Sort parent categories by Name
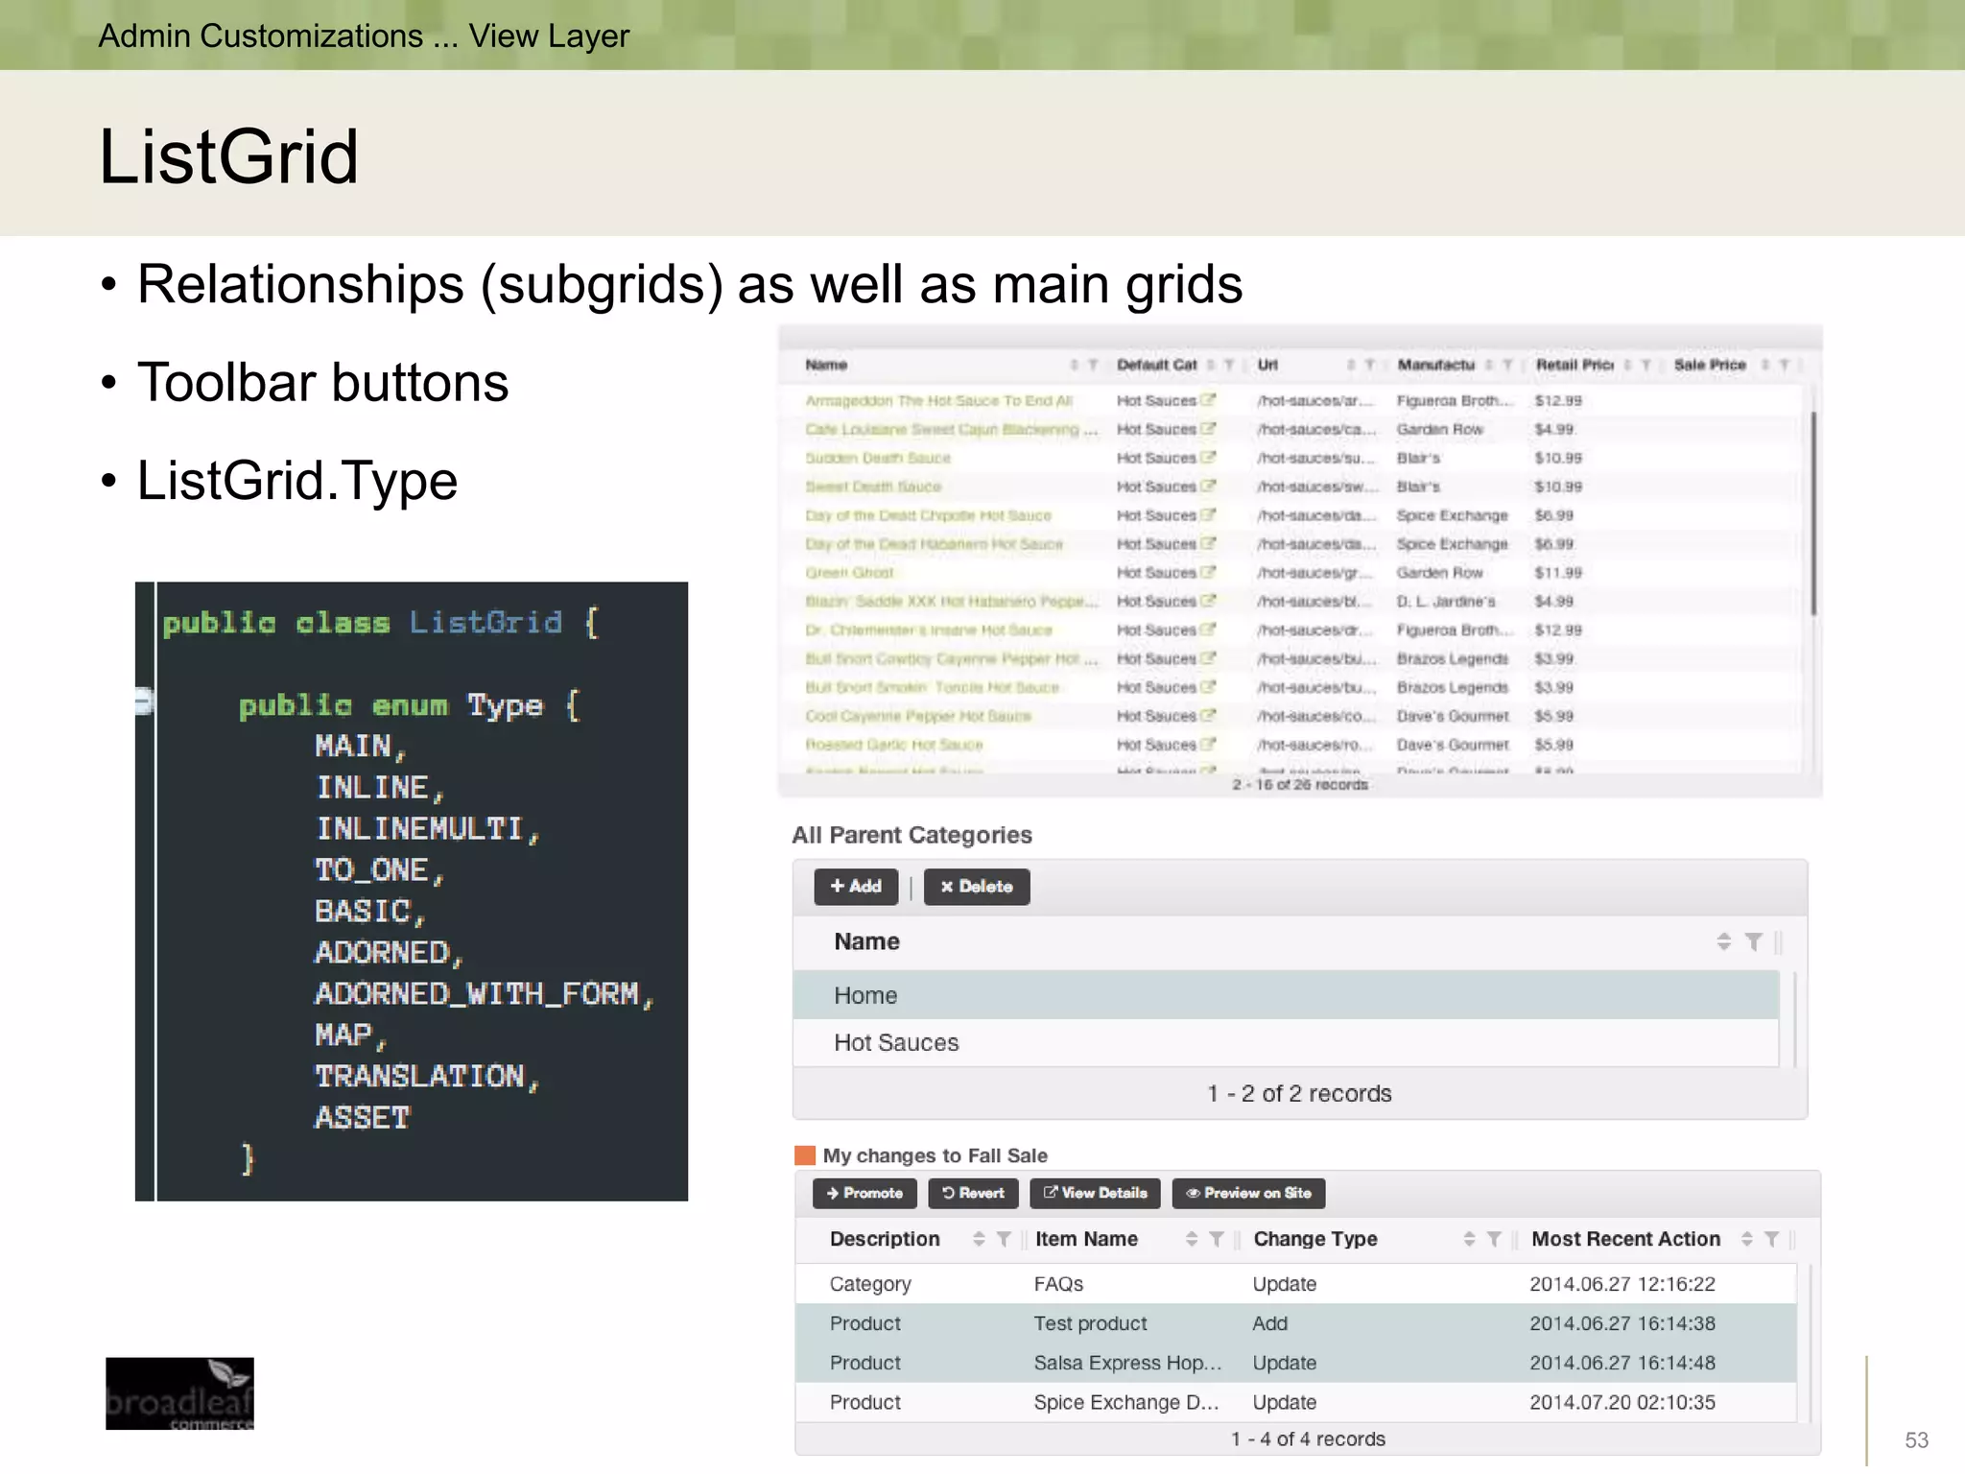Viewport: 1965px width, 1474px height. tap(1724, 941)
